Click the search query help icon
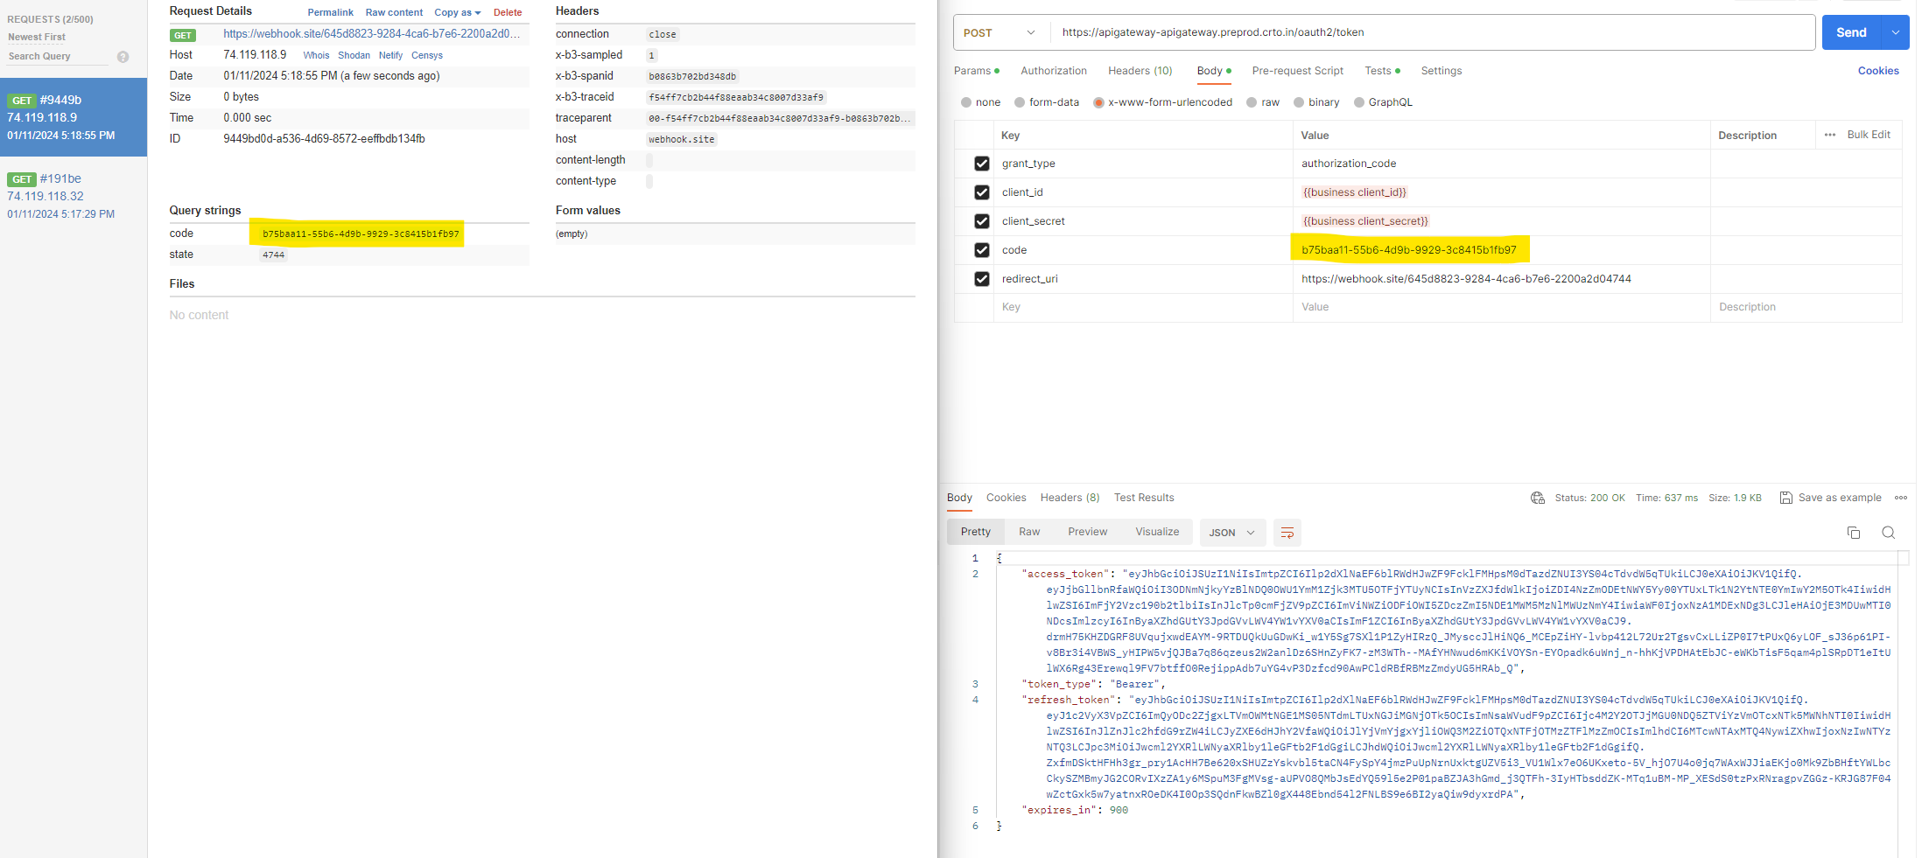 [123, 57]
